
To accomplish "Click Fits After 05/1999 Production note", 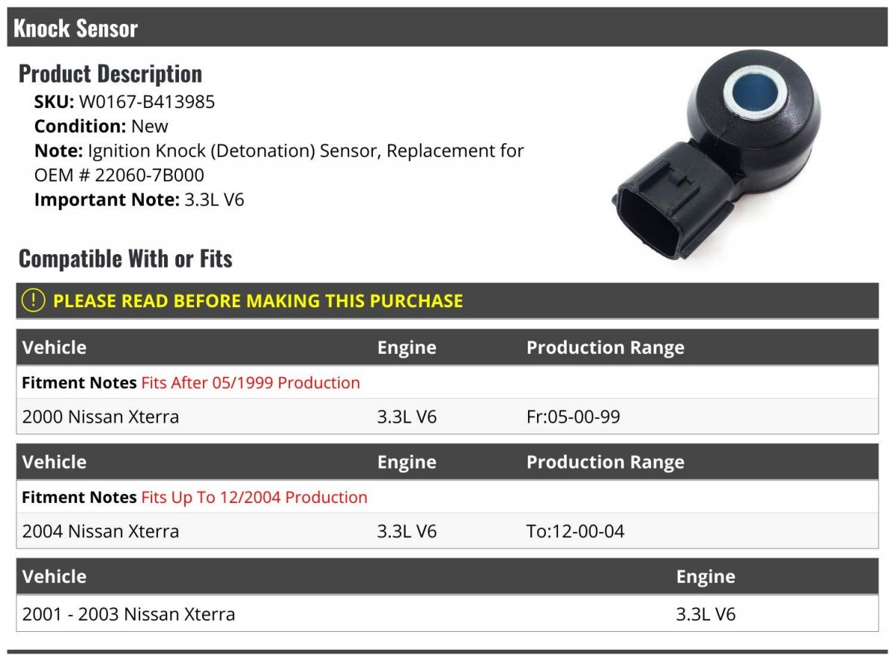I will coord(251,383).
